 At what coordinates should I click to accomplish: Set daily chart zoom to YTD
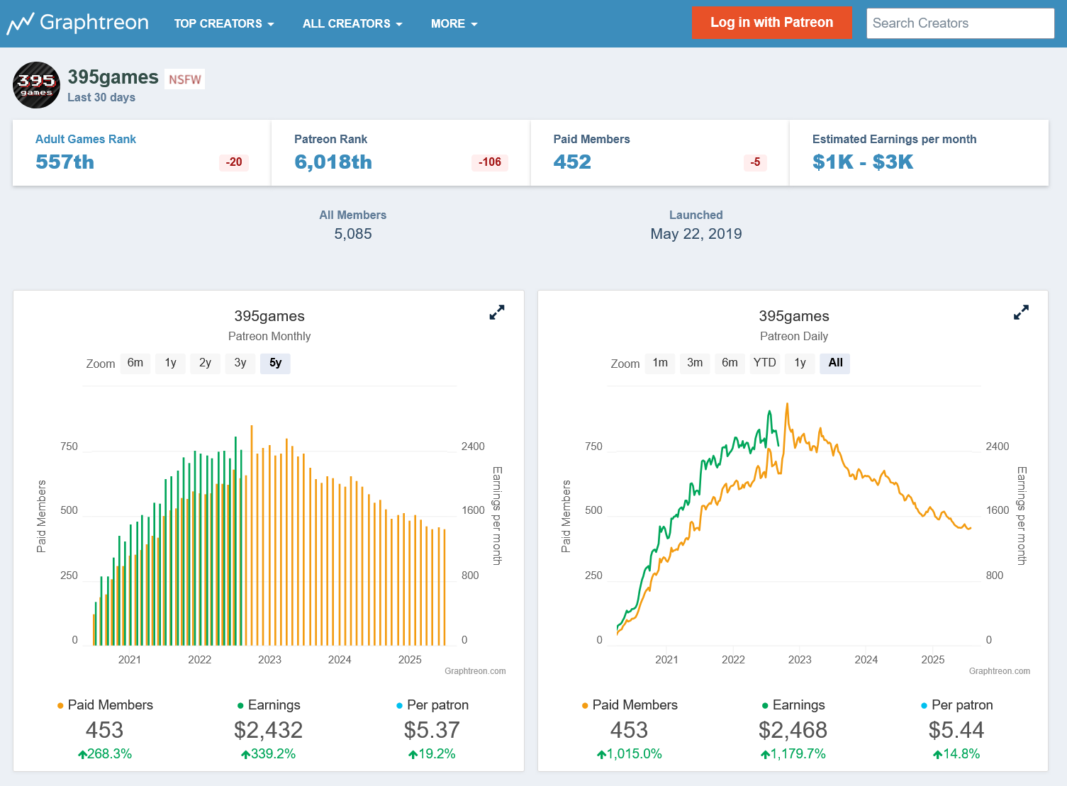pos(764,363)
